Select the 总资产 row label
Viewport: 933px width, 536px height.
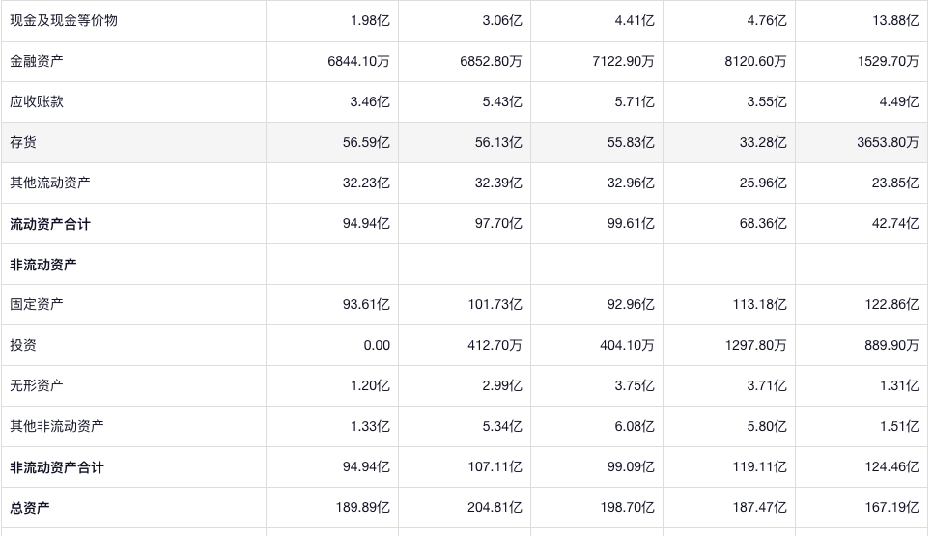tap(30, 508)
